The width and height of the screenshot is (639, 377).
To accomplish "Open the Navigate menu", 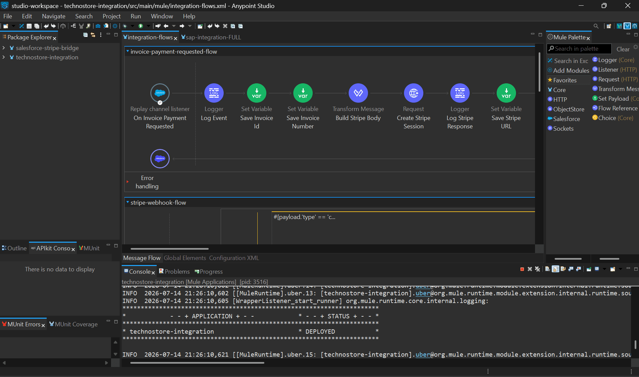I will 54,16.
